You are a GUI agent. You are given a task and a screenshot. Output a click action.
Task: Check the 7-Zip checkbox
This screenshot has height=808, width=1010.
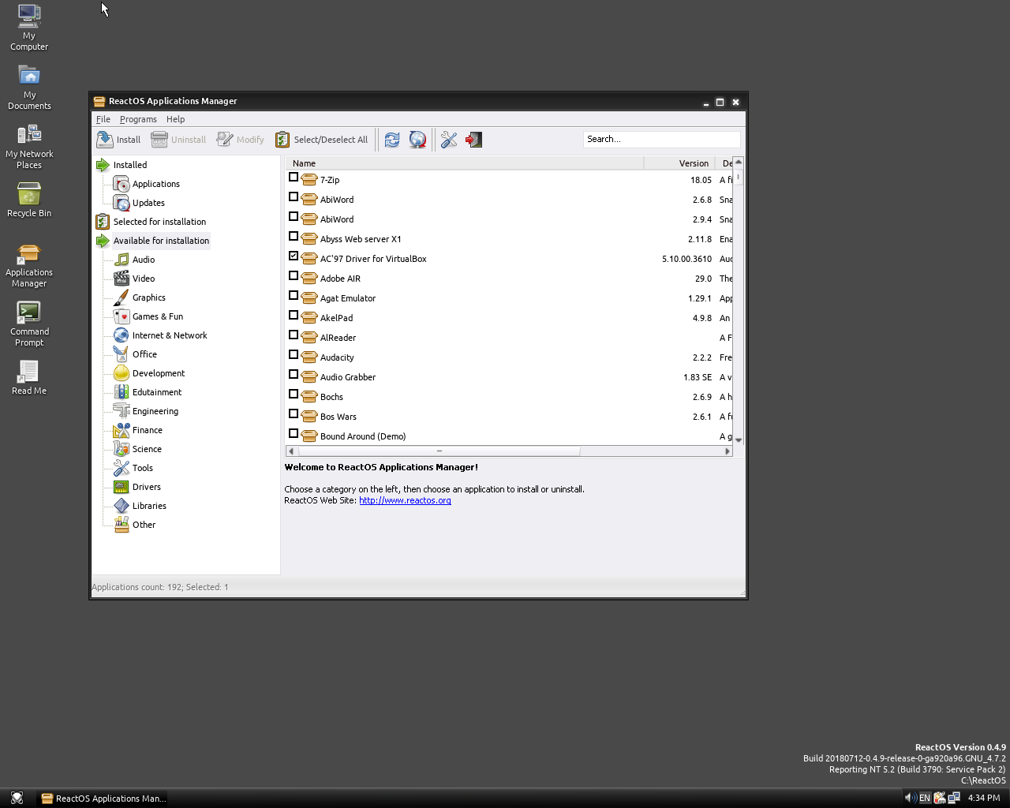(294, 177)
